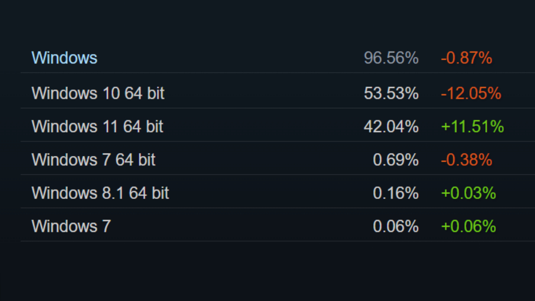The height and width of the screenshot is (301, 535).
Task: Select the Windows 8.1 64 bit label
Action: click(x=100, y=193)
